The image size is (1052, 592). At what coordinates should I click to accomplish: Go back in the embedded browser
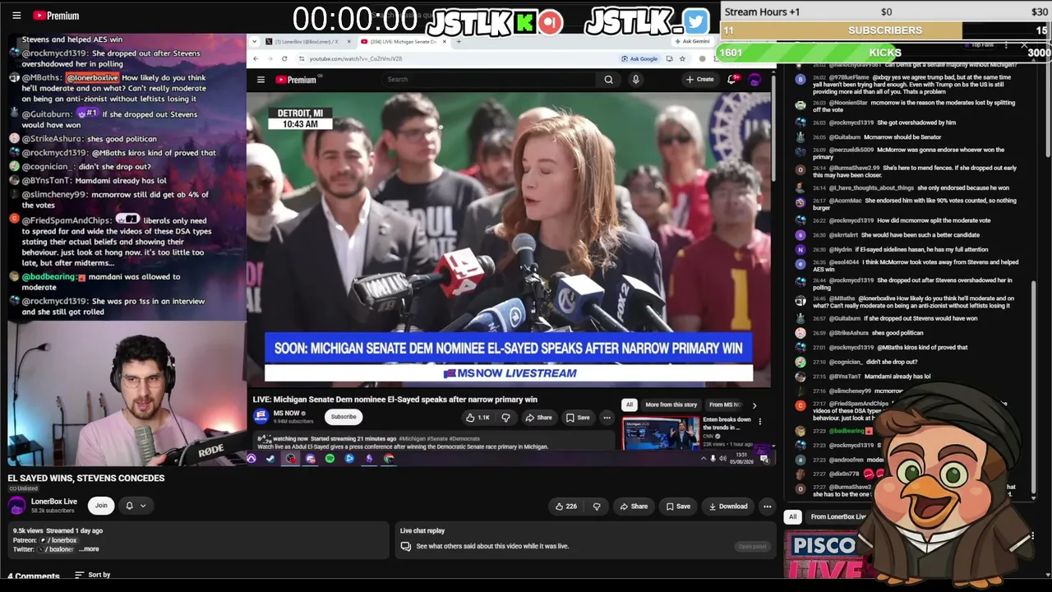(256, 58)
